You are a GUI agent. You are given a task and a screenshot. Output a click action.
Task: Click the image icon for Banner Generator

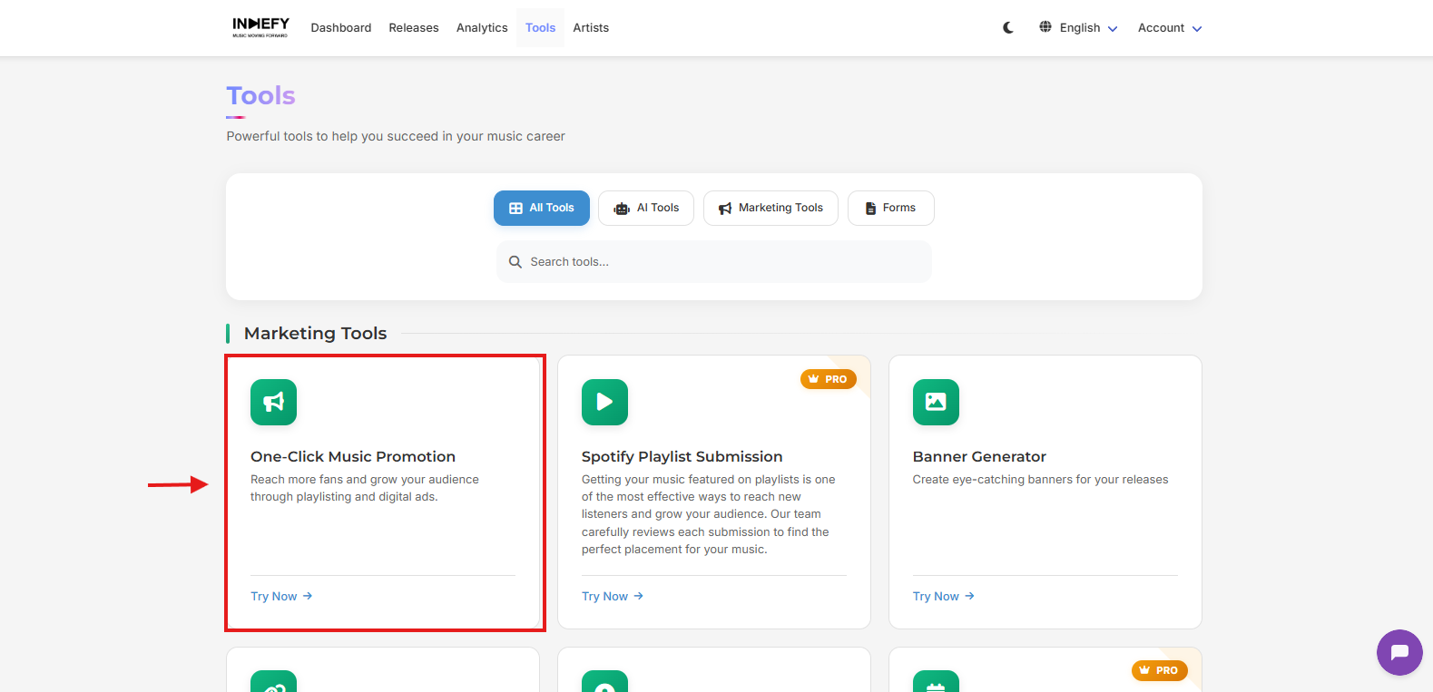click(936, 402)
